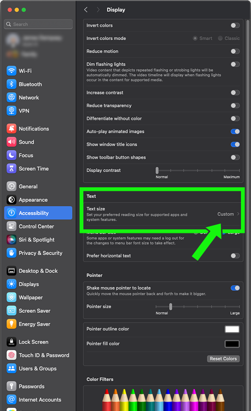Click the Desktop & Dock icon
The image size is (251, 411).
(11, 271)
